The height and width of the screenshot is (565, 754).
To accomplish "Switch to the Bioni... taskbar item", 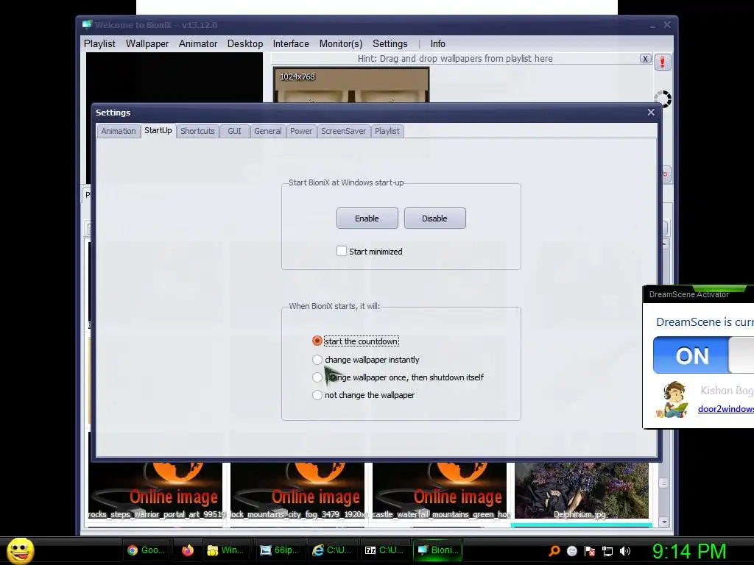I will click(x=438, y=550).
